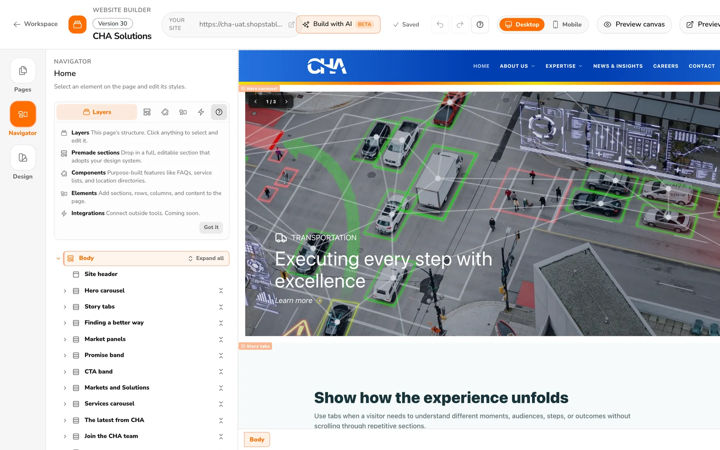Screen dimensions: 720x450
Task: Click reorder handle for Services carousel
Action: point(221,404)
